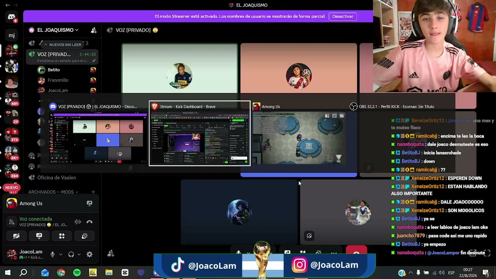Open the network status tray icon
This screenshot has width=496, height=279.
[x=434, y=273]
